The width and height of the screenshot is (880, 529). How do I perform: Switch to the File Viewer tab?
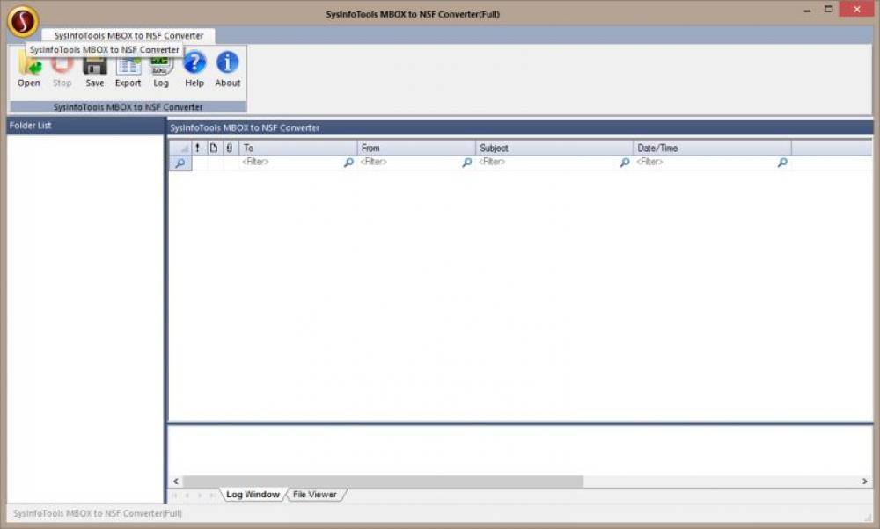[x=315, y=494]
